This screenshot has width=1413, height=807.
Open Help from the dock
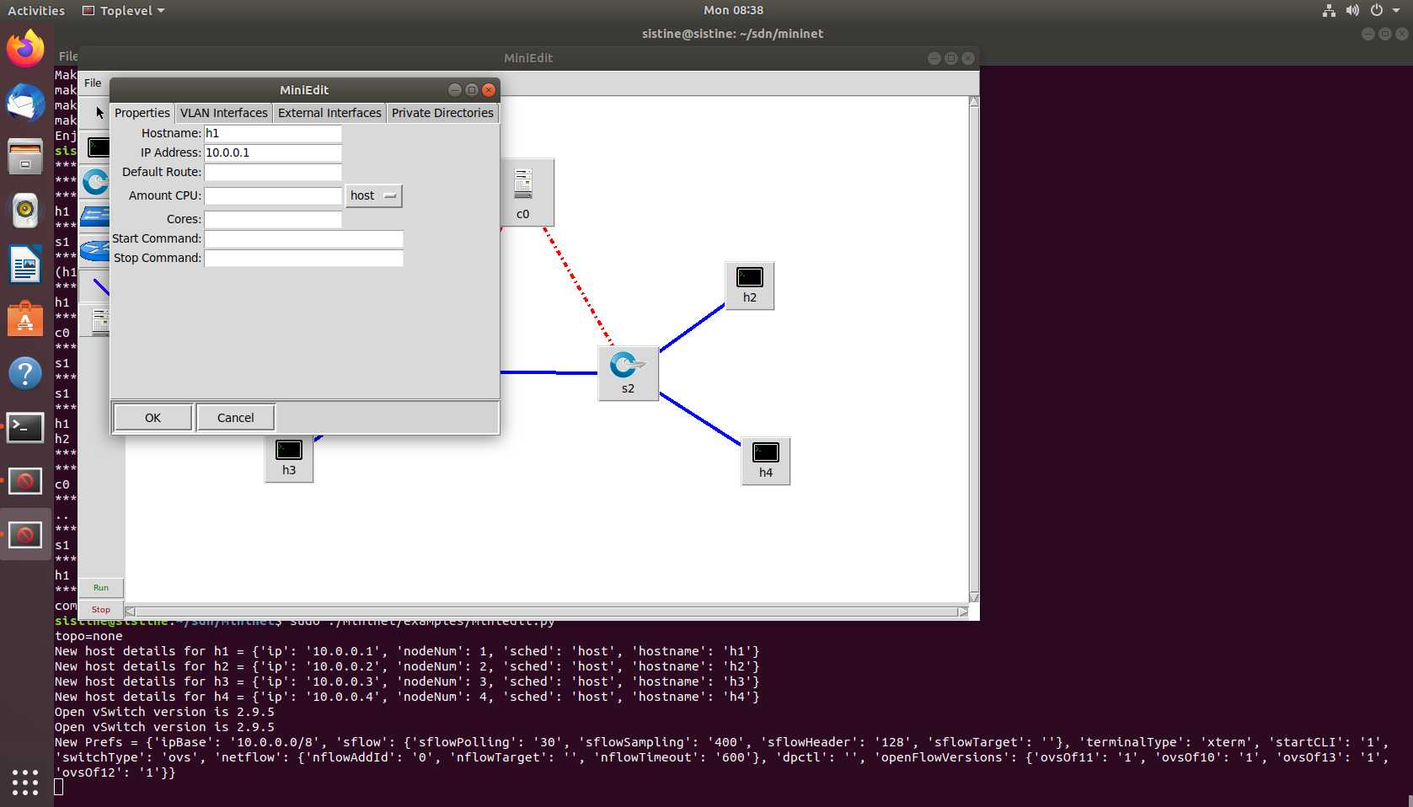tap(25, 373)
